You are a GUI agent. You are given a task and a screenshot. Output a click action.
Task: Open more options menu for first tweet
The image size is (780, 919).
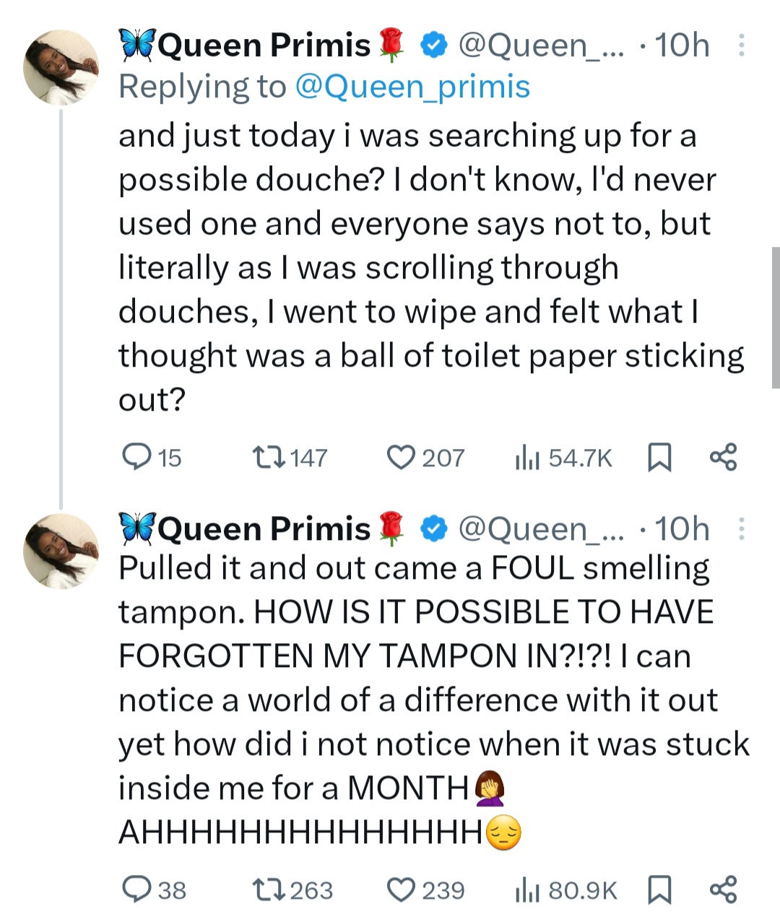(x=741, y=45)
